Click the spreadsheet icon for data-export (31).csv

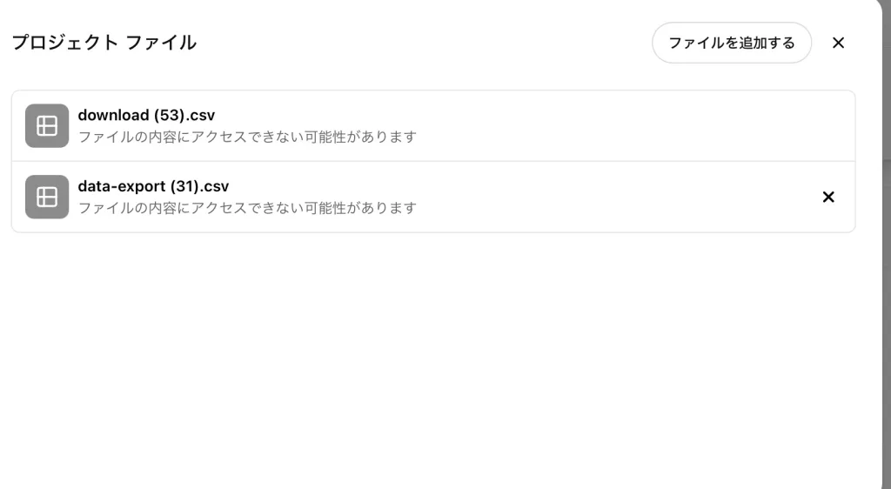[x=47, y=197]
